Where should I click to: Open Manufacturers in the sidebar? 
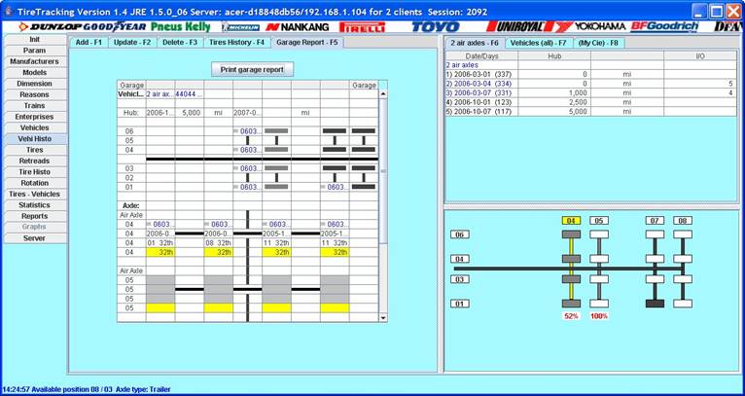(x=34, y=61)
